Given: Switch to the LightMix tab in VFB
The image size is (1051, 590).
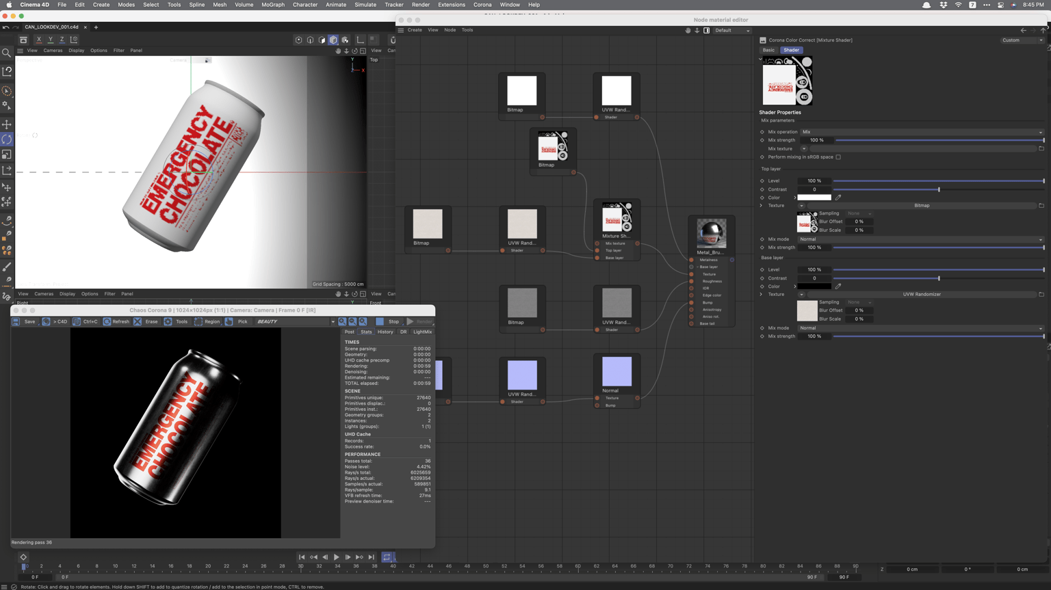Looking at the screenshot, I should [x=422, y=332].
